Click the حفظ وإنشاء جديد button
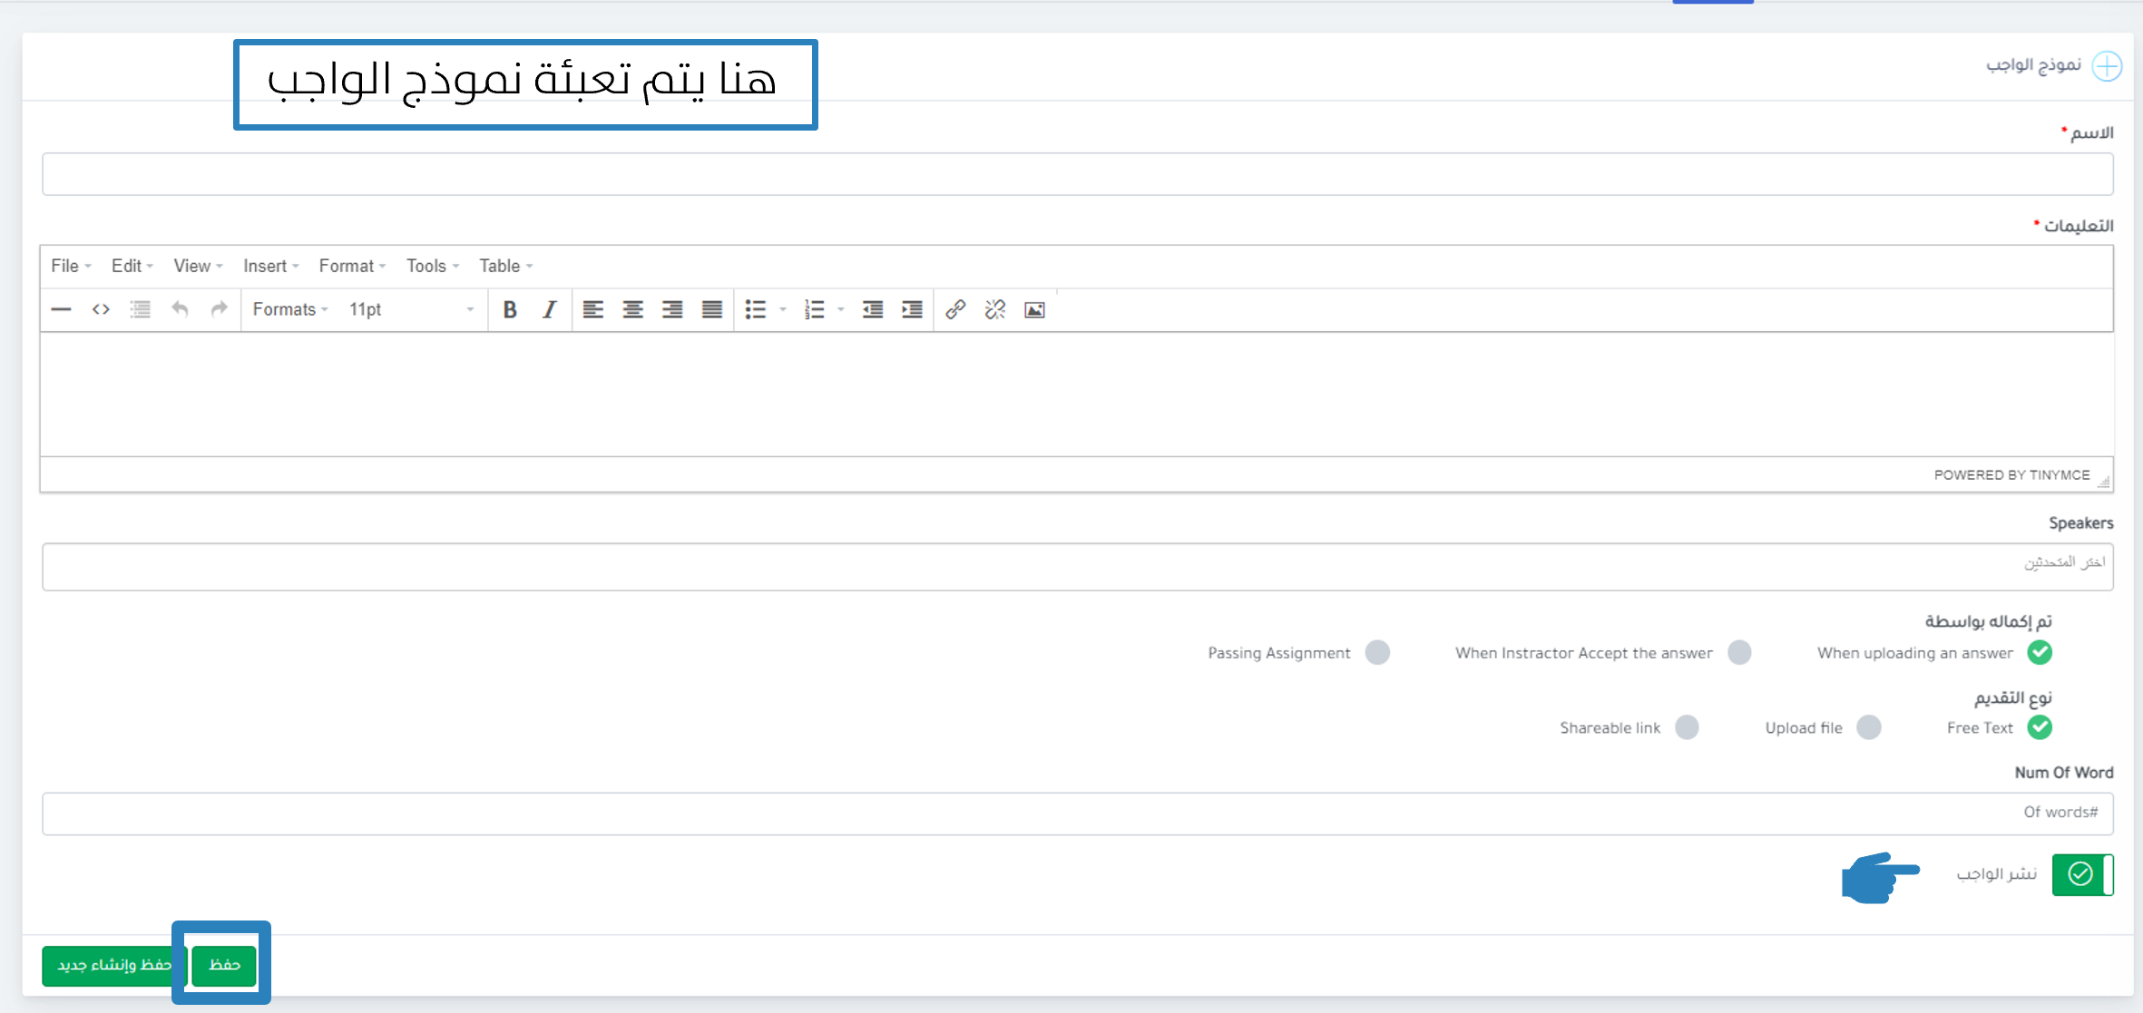 [x=114, y=965]
